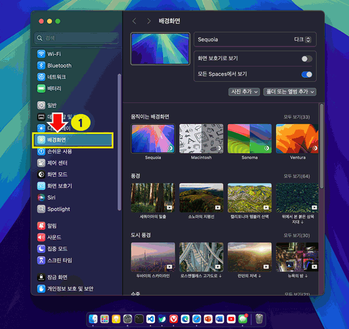Choose 위에서 본 붉은 삼목 지대 wallpaper
The width and height of the screenshot is (349, 329).
(297, 198)
